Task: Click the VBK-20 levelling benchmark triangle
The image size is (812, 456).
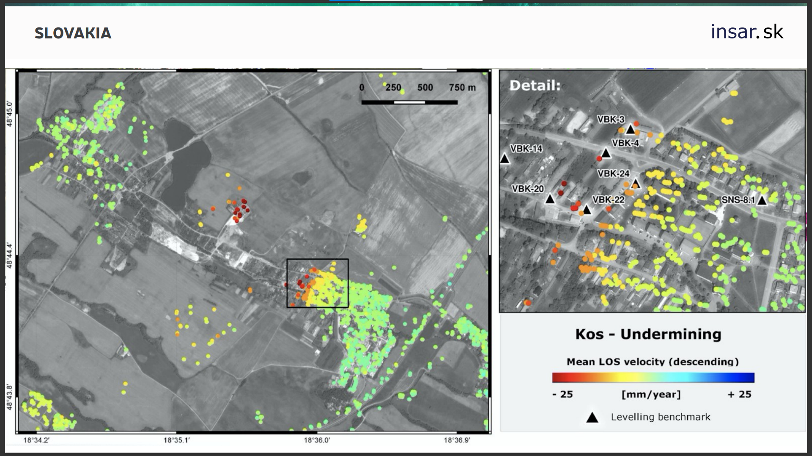Action: tap(549, 199)
